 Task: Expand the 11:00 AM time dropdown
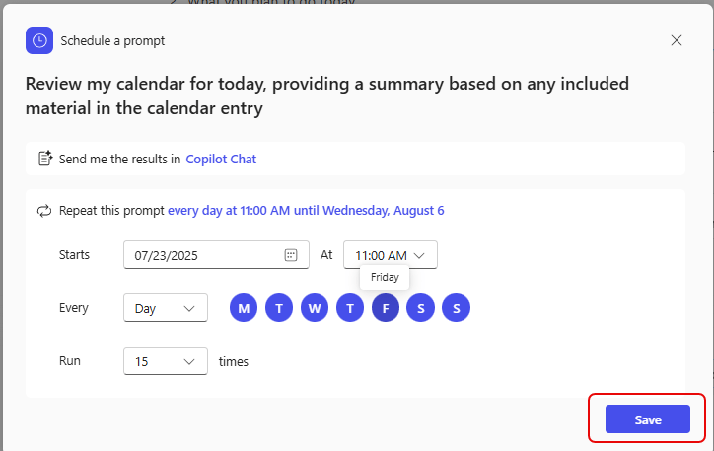coord(390,255)
